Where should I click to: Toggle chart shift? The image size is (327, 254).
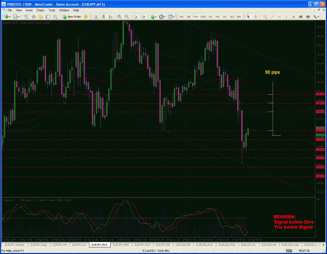(x=143, y=17)
